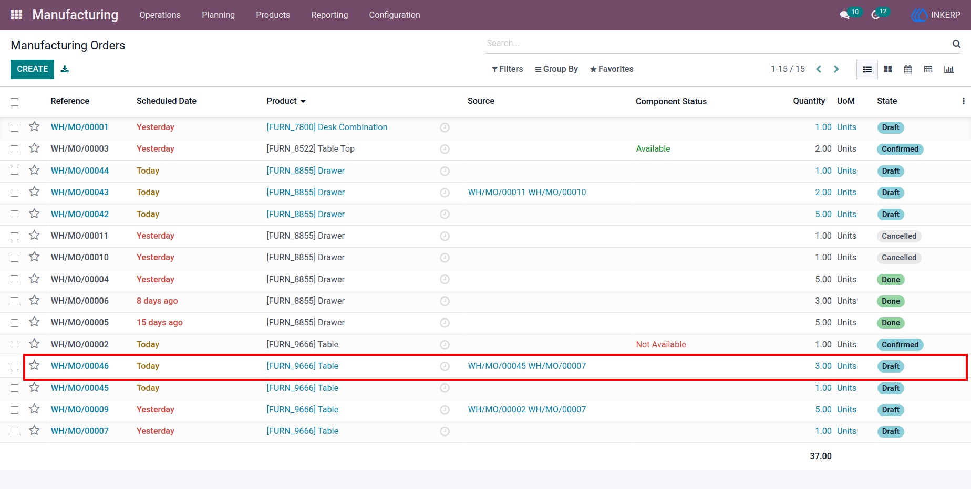The image size is (971, 489).
Task: Open the apps grid menu icon
Action: (16, 15)
